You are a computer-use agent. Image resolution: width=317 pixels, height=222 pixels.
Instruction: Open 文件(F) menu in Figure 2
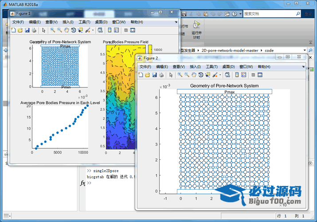click(x=145, y=67)
